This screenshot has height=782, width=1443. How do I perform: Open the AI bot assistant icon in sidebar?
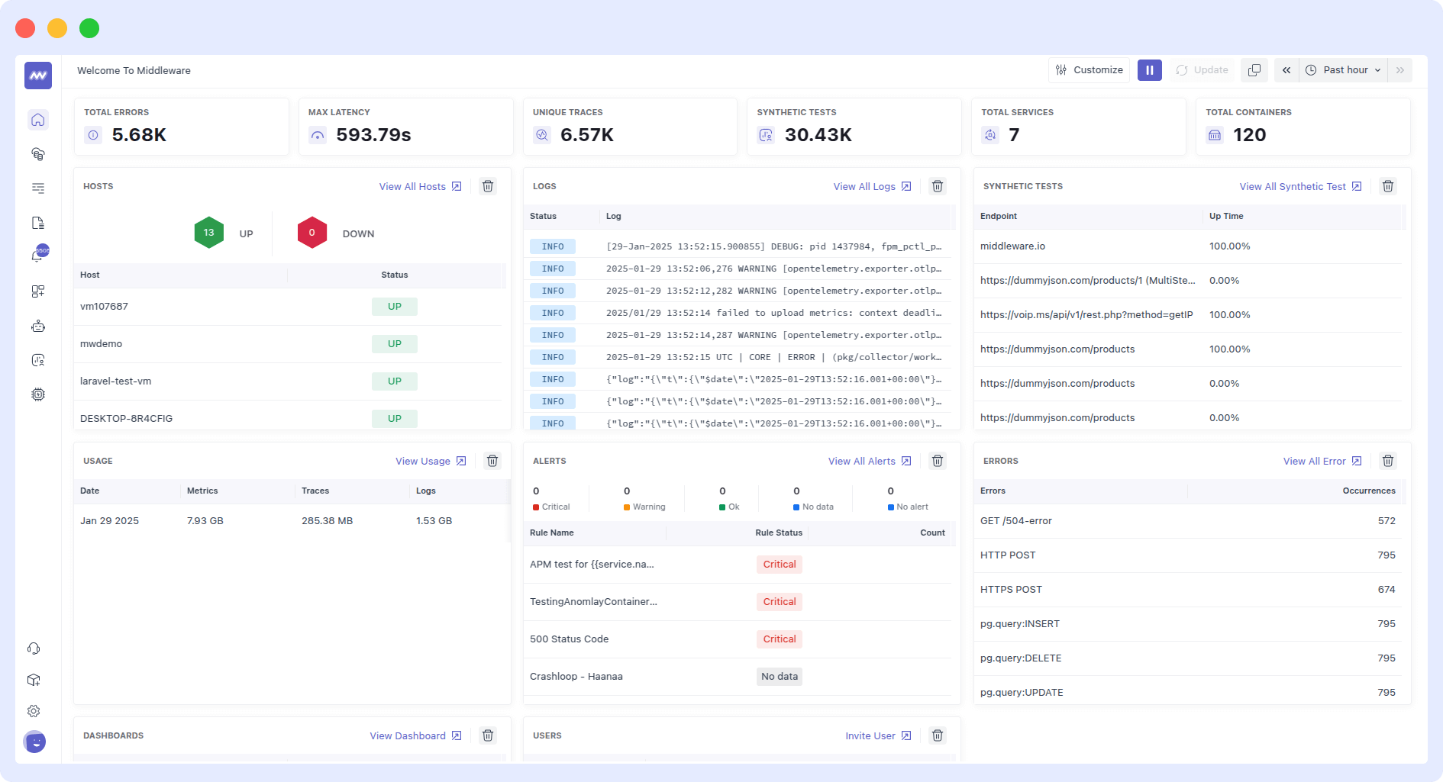coord(37,326)
